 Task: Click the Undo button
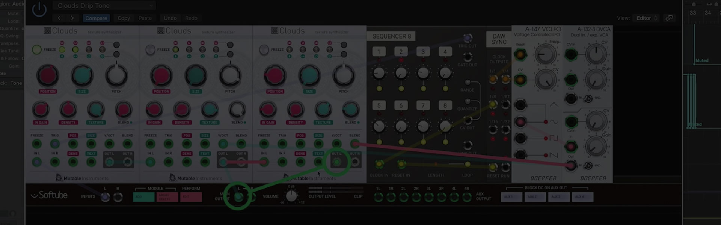(x=170, y=18)
